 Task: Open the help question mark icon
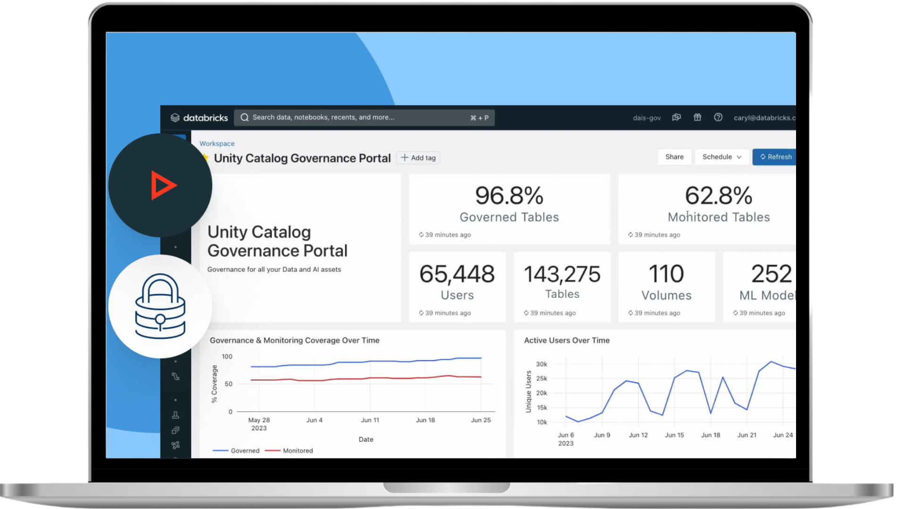(718, 117)
